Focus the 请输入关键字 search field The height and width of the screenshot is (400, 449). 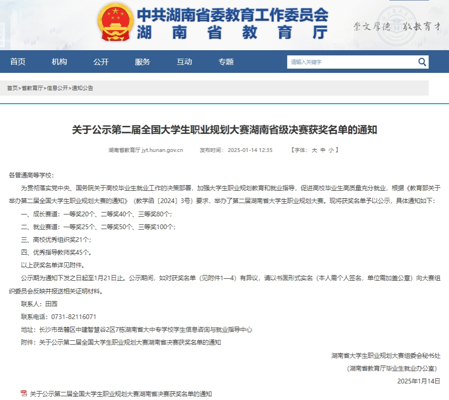[350, 62]
